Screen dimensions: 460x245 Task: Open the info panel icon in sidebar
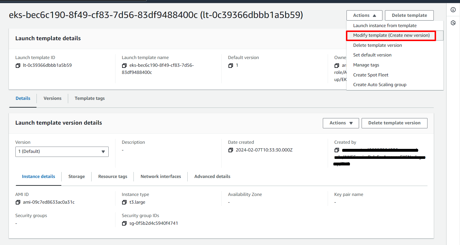pyautogui.click(x=453, y=10)
